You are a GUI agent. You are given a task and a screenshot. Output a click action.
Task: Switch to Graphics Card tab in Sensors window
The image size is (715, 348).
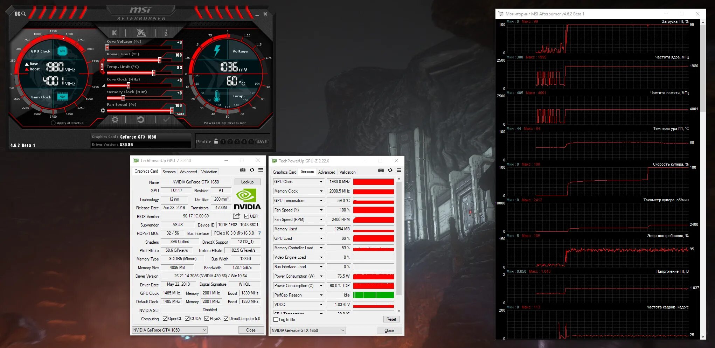[x=284, y=172]
